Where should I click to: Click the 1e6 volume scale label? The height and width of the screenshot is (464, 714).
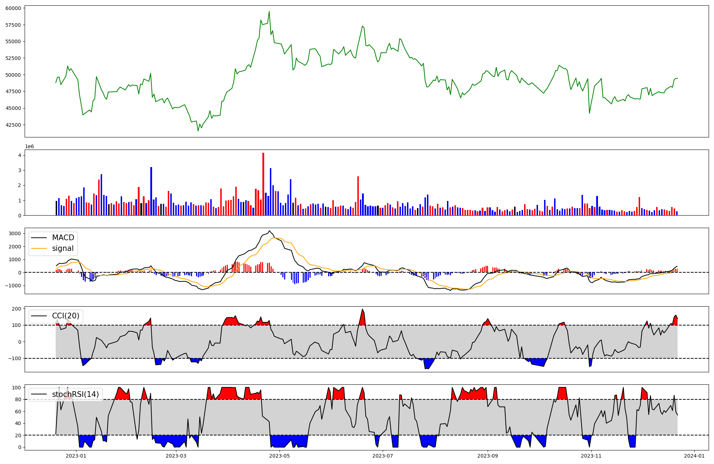[x=29, y=147]
